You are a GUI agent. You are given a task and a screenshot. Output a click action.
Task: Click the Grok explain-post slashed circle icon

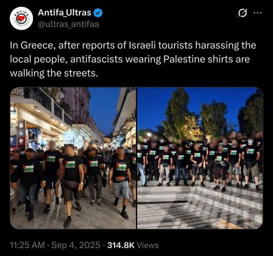(x=242, y=13)
